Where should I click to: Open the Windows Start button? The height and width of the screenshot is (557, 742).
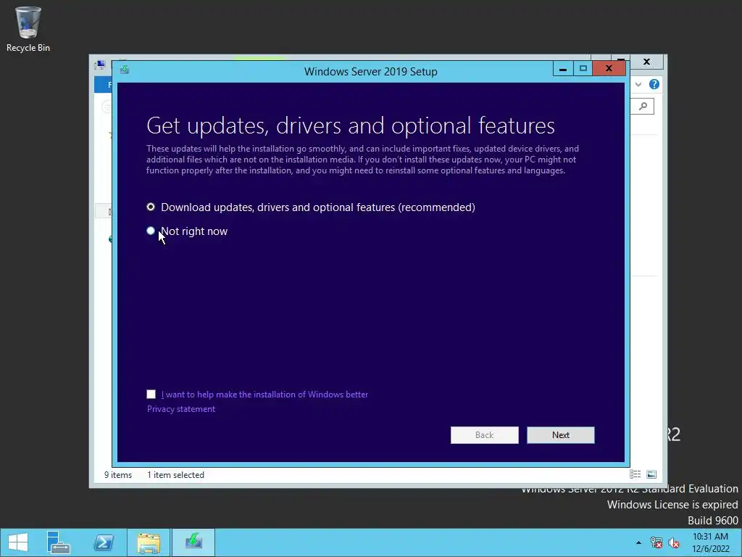[x=18, y=542]
